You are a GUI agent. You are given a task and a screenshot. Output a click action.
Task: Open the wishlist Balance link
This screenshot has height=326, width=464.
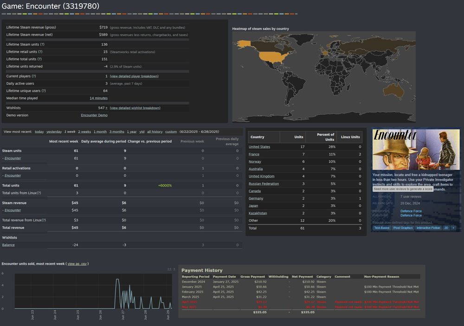point(8,245)
